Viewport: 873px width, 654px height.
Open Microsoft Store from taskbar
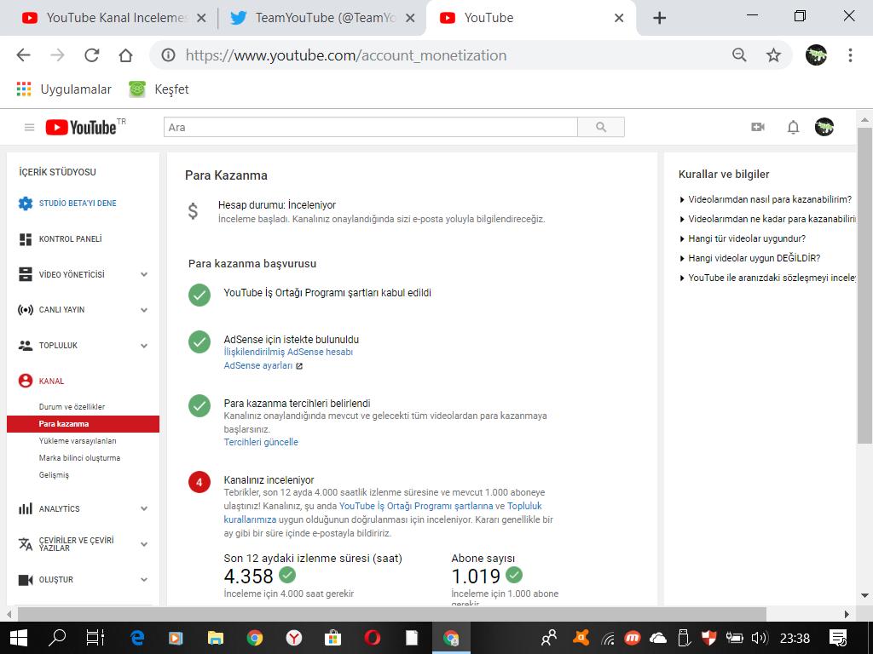pos(333,637)
